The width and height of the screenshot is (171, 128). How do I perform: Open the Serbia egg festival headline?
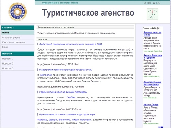(x=63, y=92)
